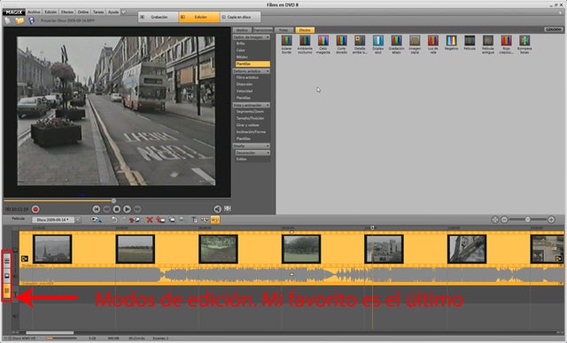The height and width of the screenshot is (343, 567).
Task: Click the red record button
Action: point(35,209)
